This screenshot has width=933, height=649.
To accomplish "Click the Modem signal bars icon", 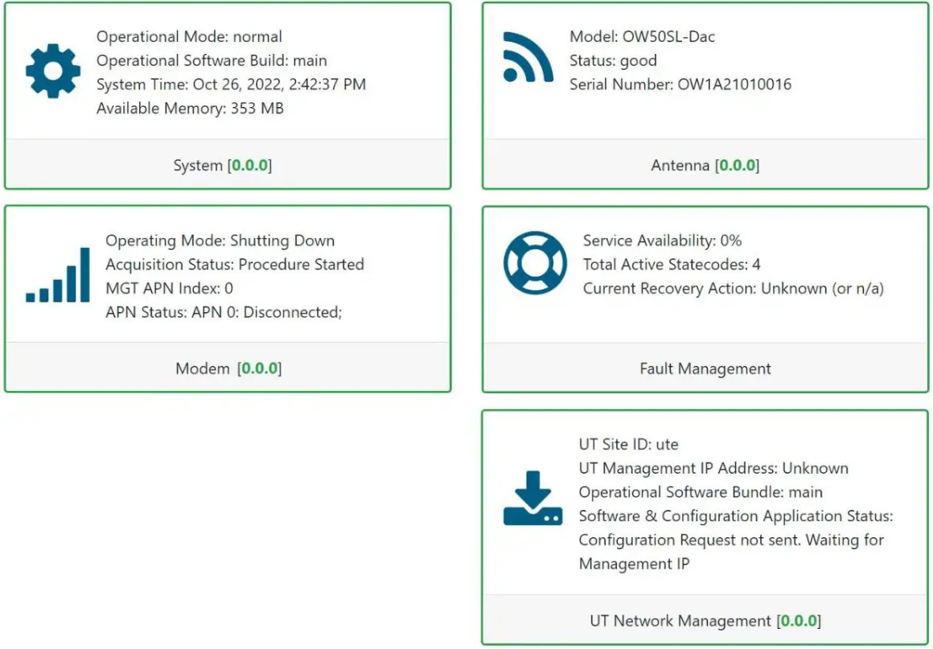I will coord(58,275).
